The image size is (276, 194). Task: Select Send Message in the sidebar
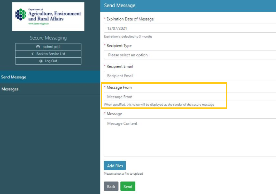[14, 77]
